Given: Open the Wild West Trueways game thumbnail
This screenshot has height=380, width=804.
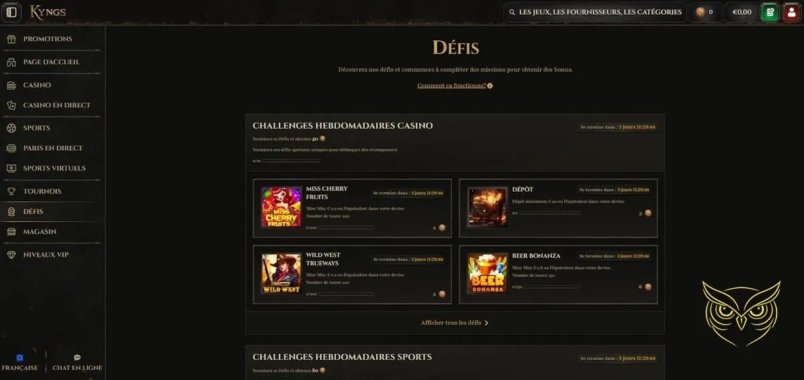Looking at the screenshot, I should pos(281,273).
